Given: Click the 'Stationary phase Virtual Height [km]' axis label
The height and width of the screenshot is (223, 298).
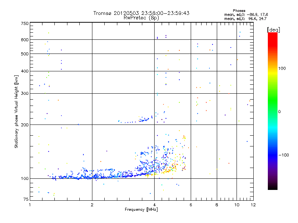Looking at the screenshot, I should click(16, 112).
